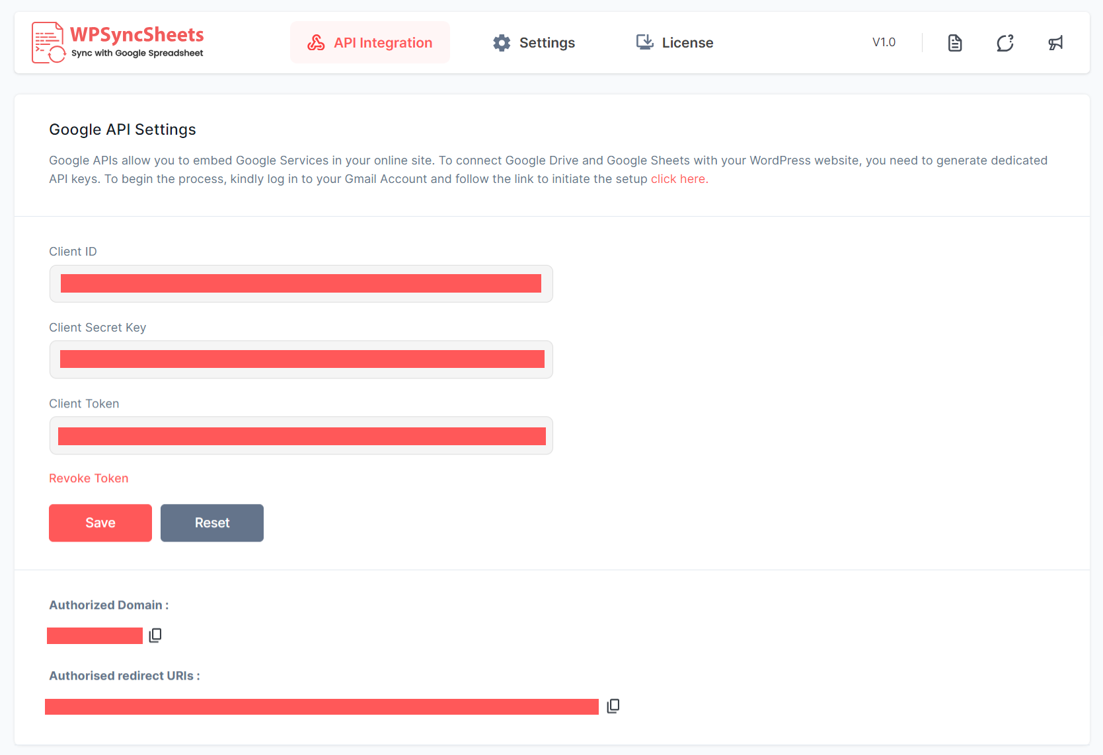The height and width of the screenshot is (755, 1103).
Task: Follow the "click here" setup link
Action: point(678,179)
